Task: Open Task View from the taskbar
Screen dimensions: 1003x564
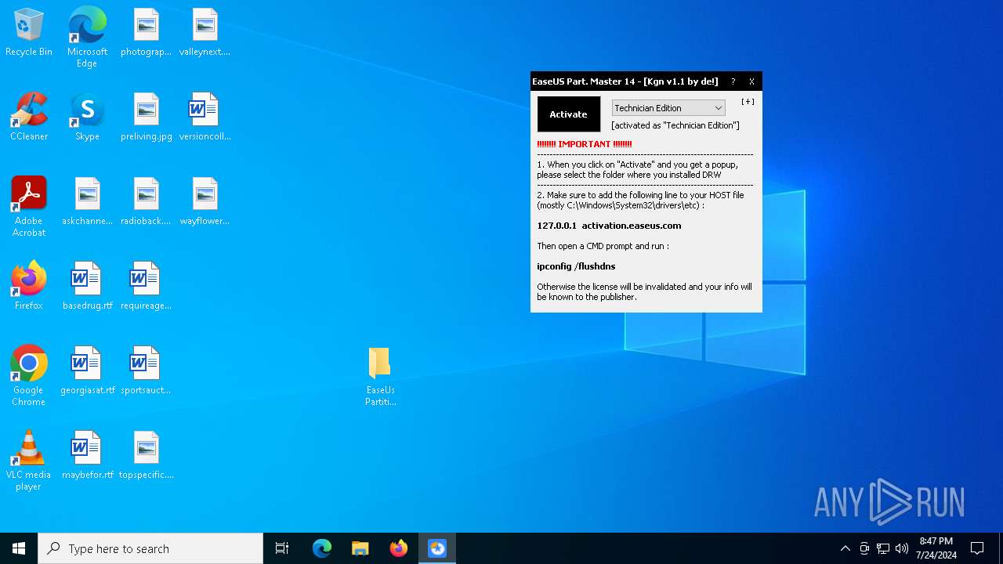Action: click(x=282, y=548)
